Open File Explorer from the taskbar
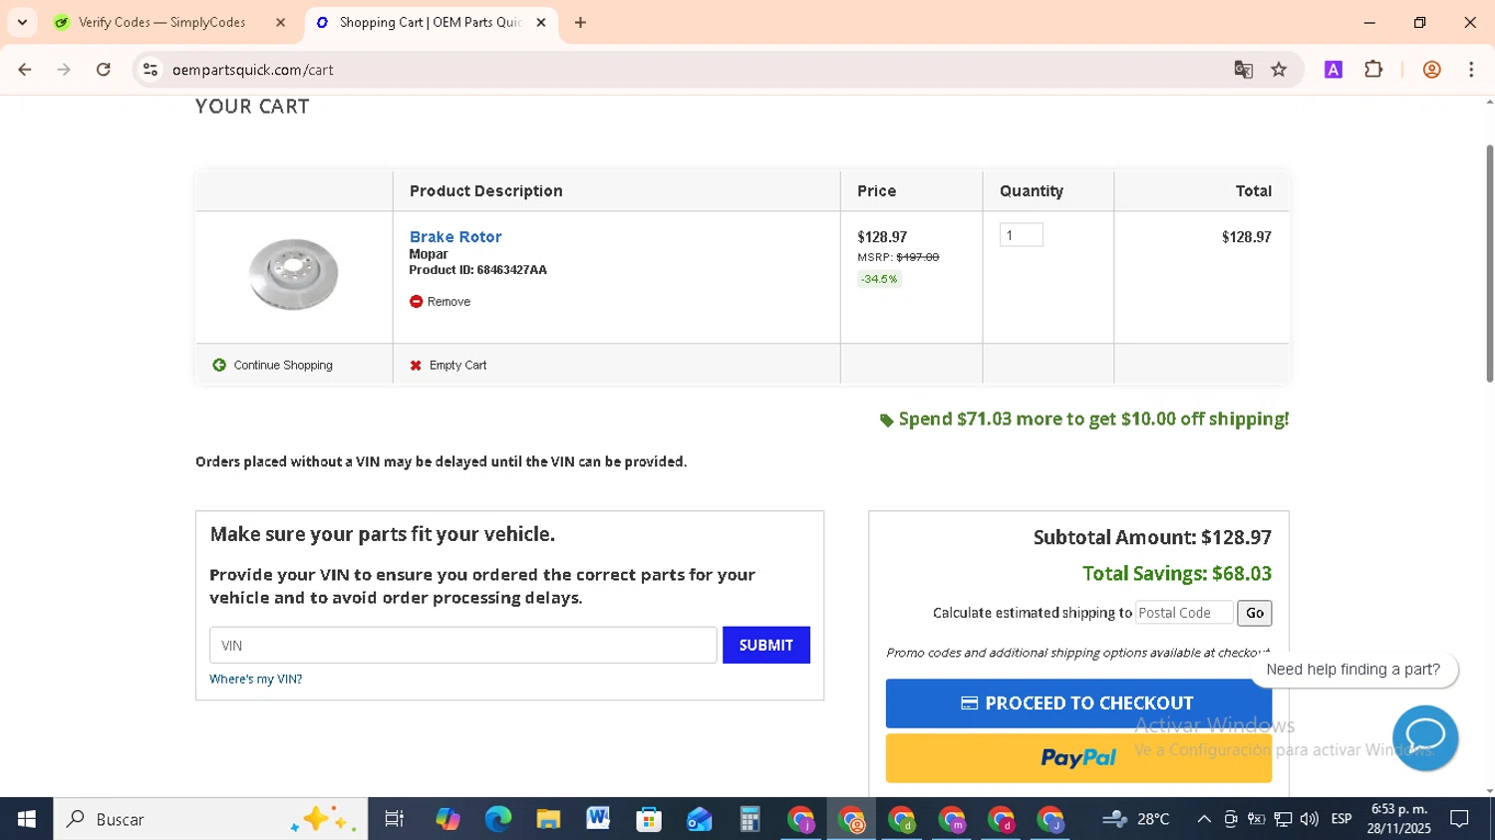 coord(548,819)
